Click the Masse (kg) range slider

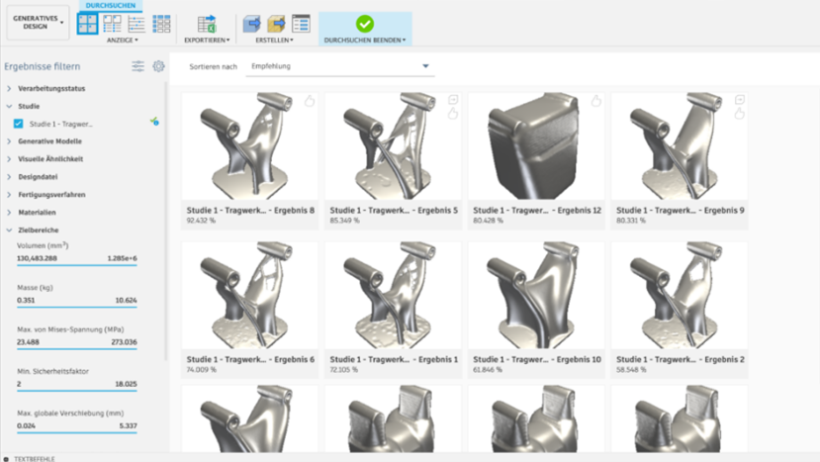pyautogui.click(x=77, y=307)
